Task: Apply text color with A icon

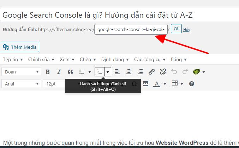Action: pyautogui.click(x=157, y=84)
